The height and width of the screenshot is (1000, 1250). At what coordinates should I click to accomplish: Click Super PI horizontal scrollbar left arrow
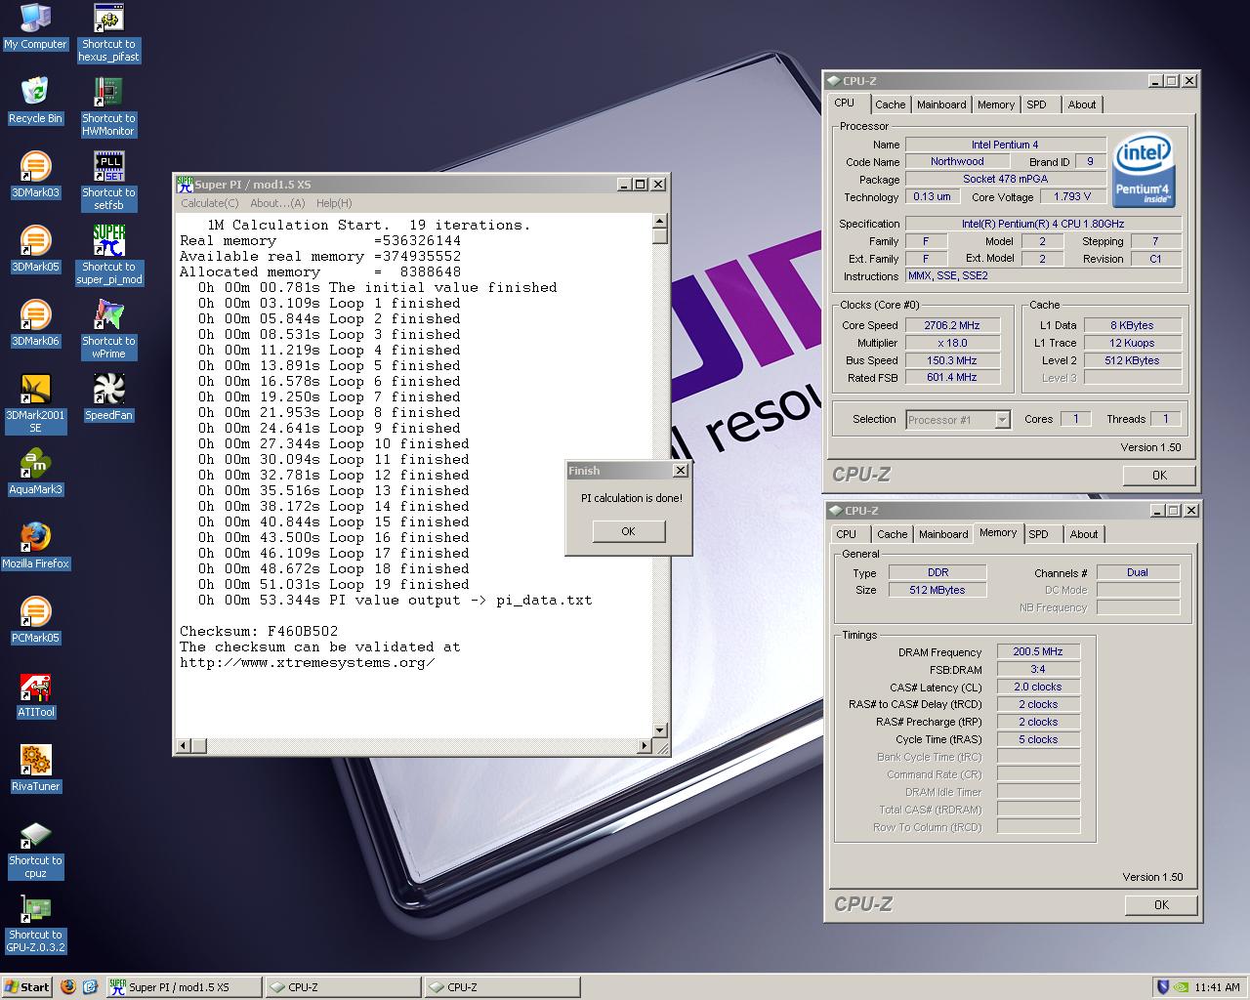pos(184,746)
